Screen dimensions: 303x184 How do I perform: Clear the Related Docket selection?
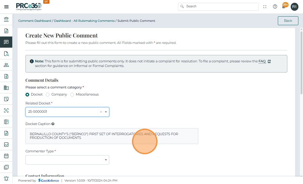pyautogui.click(x=101, y=112)
